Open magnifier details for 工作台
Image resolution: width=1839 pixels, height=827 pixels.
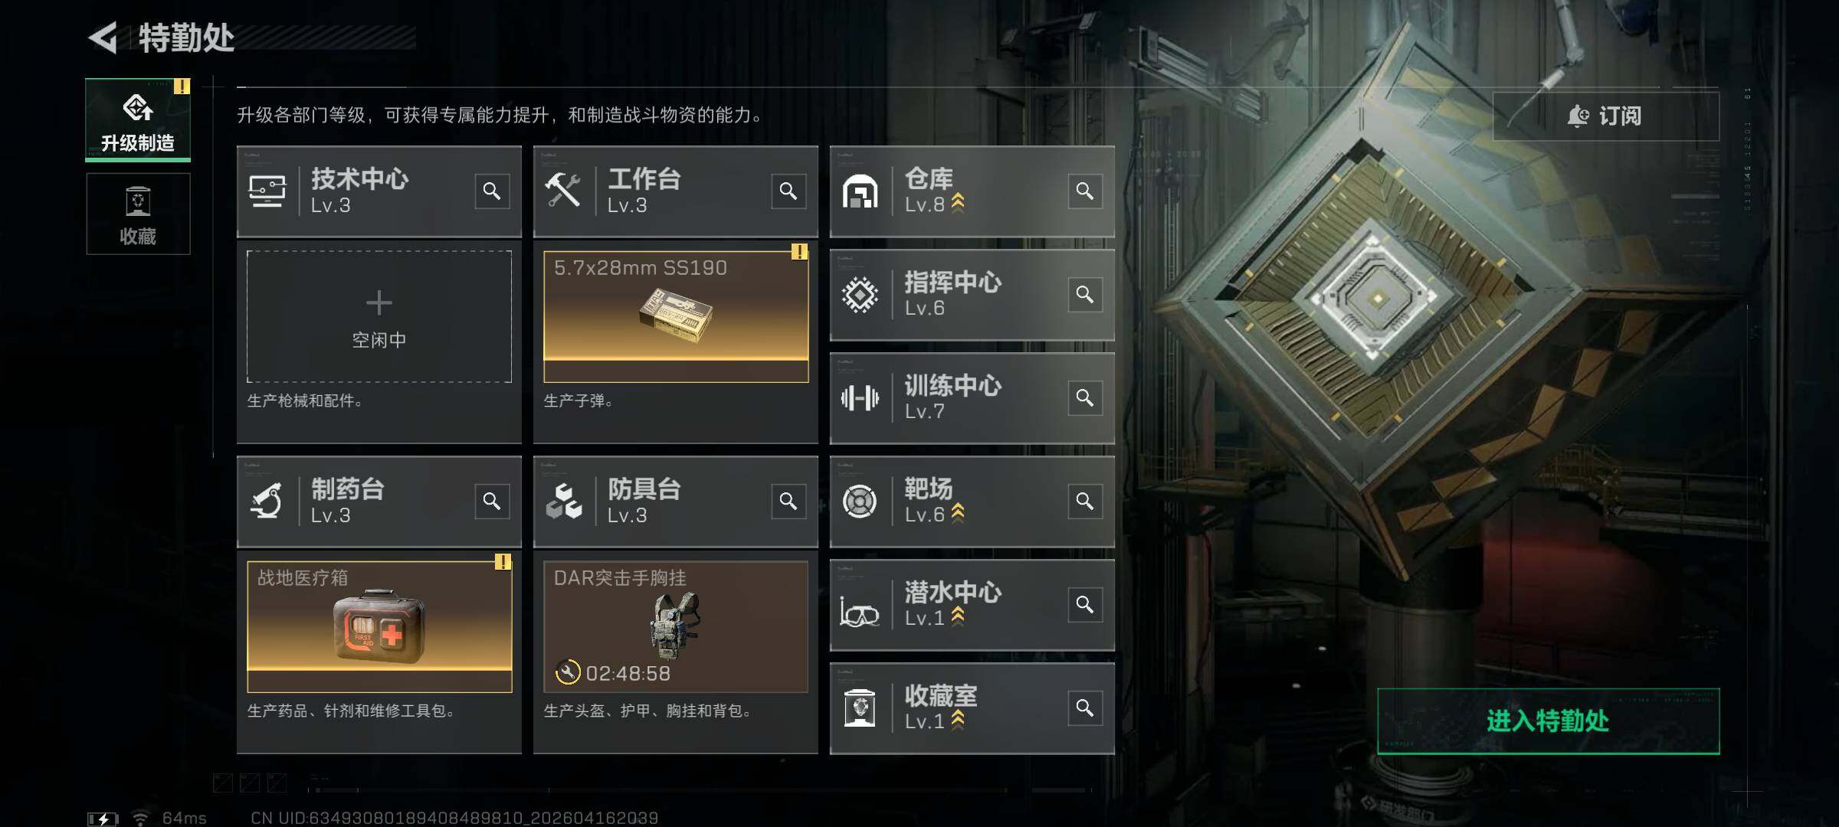788,191
